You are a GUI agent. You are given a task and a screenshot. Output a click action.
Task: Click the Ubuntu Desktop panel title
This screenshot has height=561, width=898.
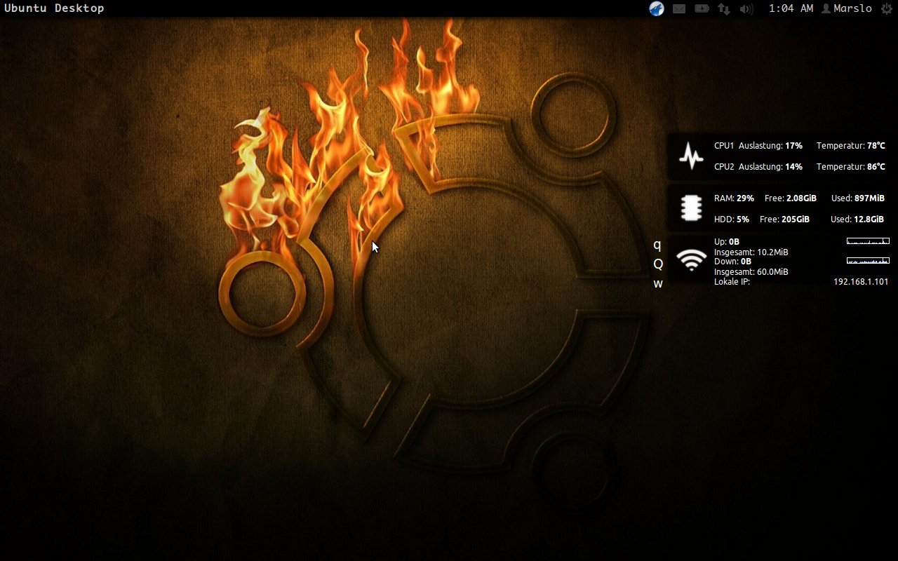pyautogui.click(x=54, y=8)
